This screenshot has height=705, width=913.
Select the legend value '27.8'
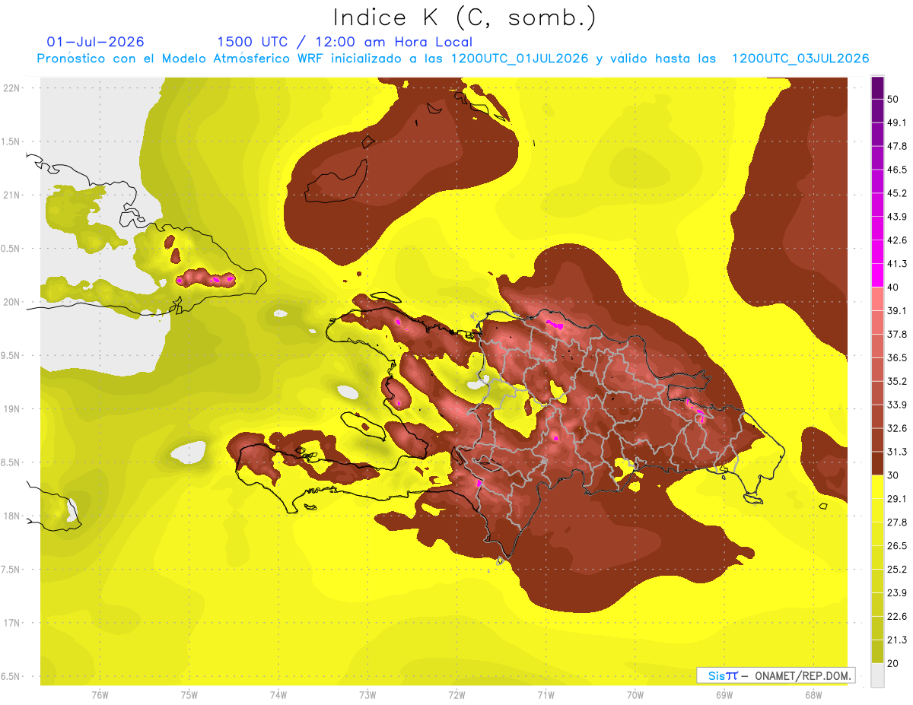point(897,522)
